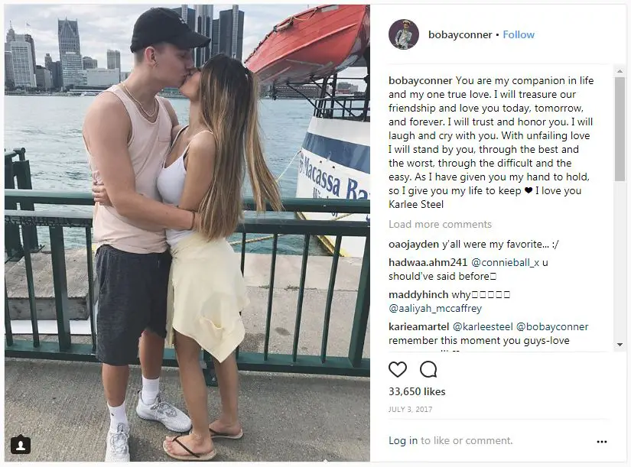631x467 pixels.
Task: Like the post with the heart icon
Action: click(x=398, y=369)
